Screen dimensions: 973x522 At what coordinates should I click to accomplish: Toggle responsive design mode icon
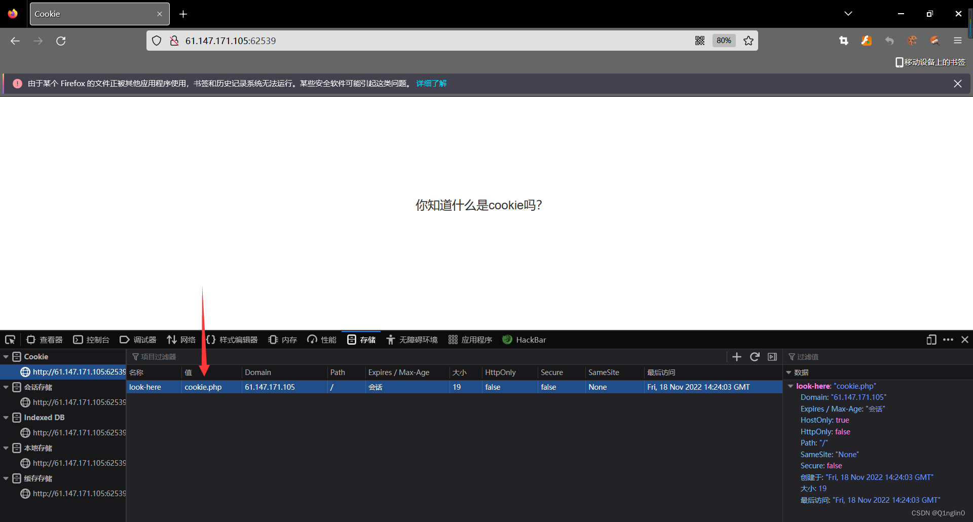tap(931, 340)
